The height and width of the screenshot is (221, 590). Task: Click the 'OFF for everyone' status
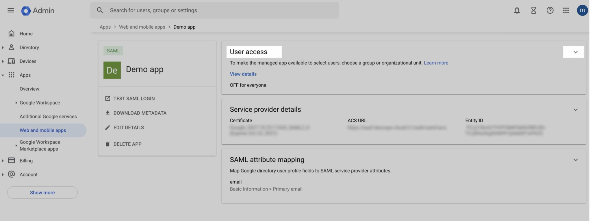coord(248,85)
